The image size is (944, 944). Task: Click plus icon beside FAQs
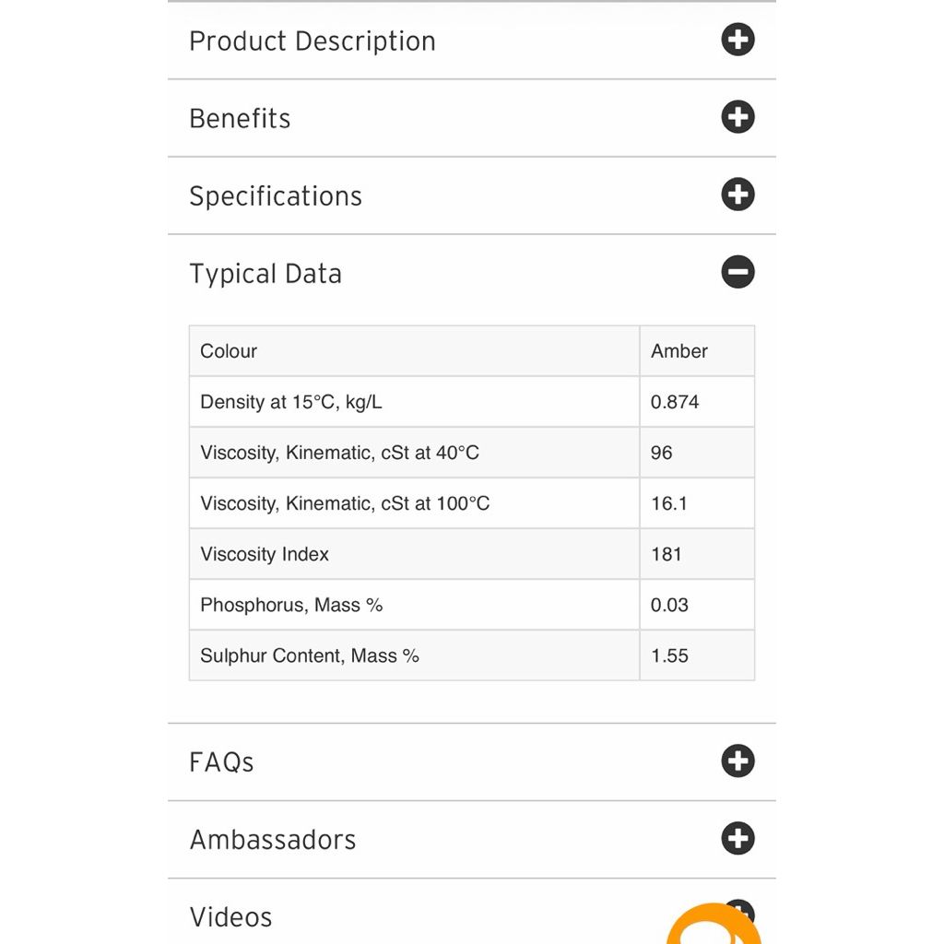point(737,761)
